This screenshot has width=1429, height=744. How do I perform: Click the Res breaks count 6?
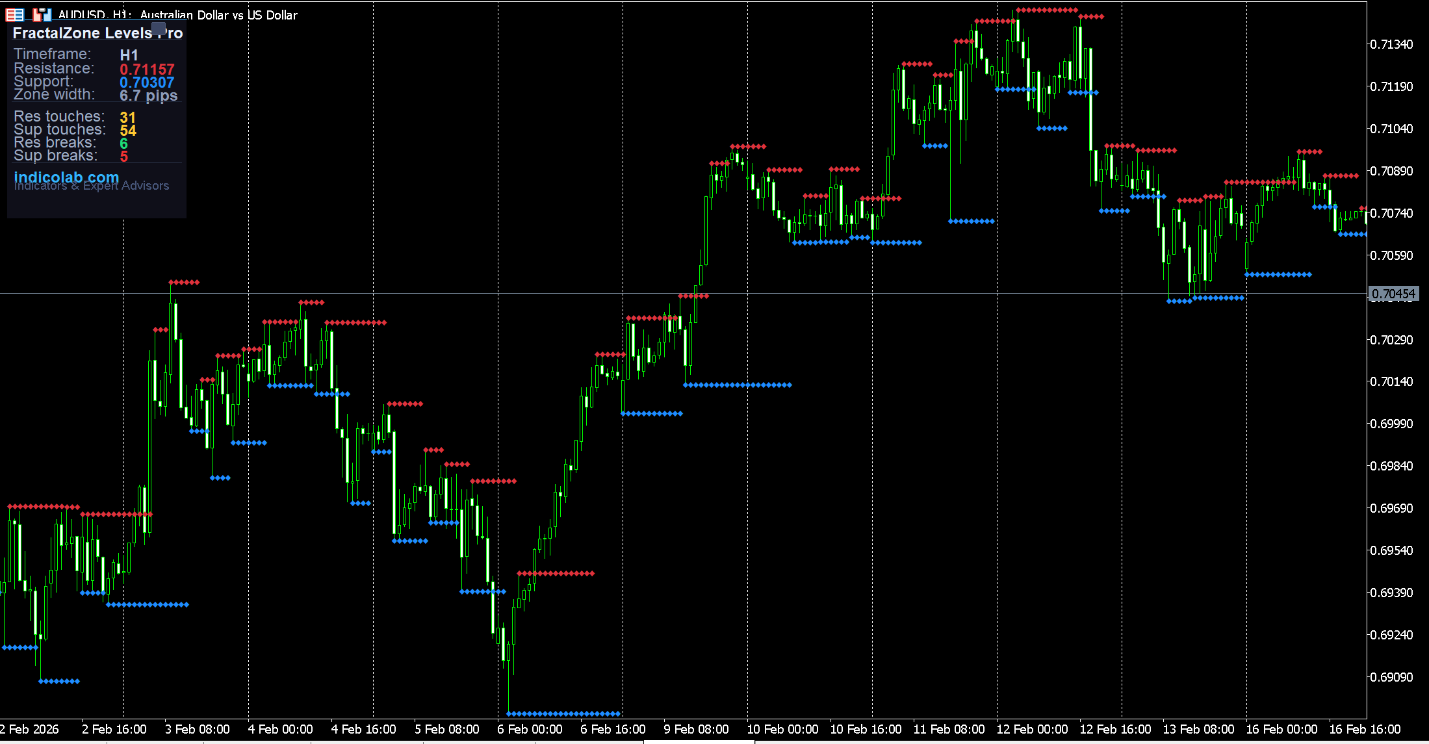click(x=123, y=143)
